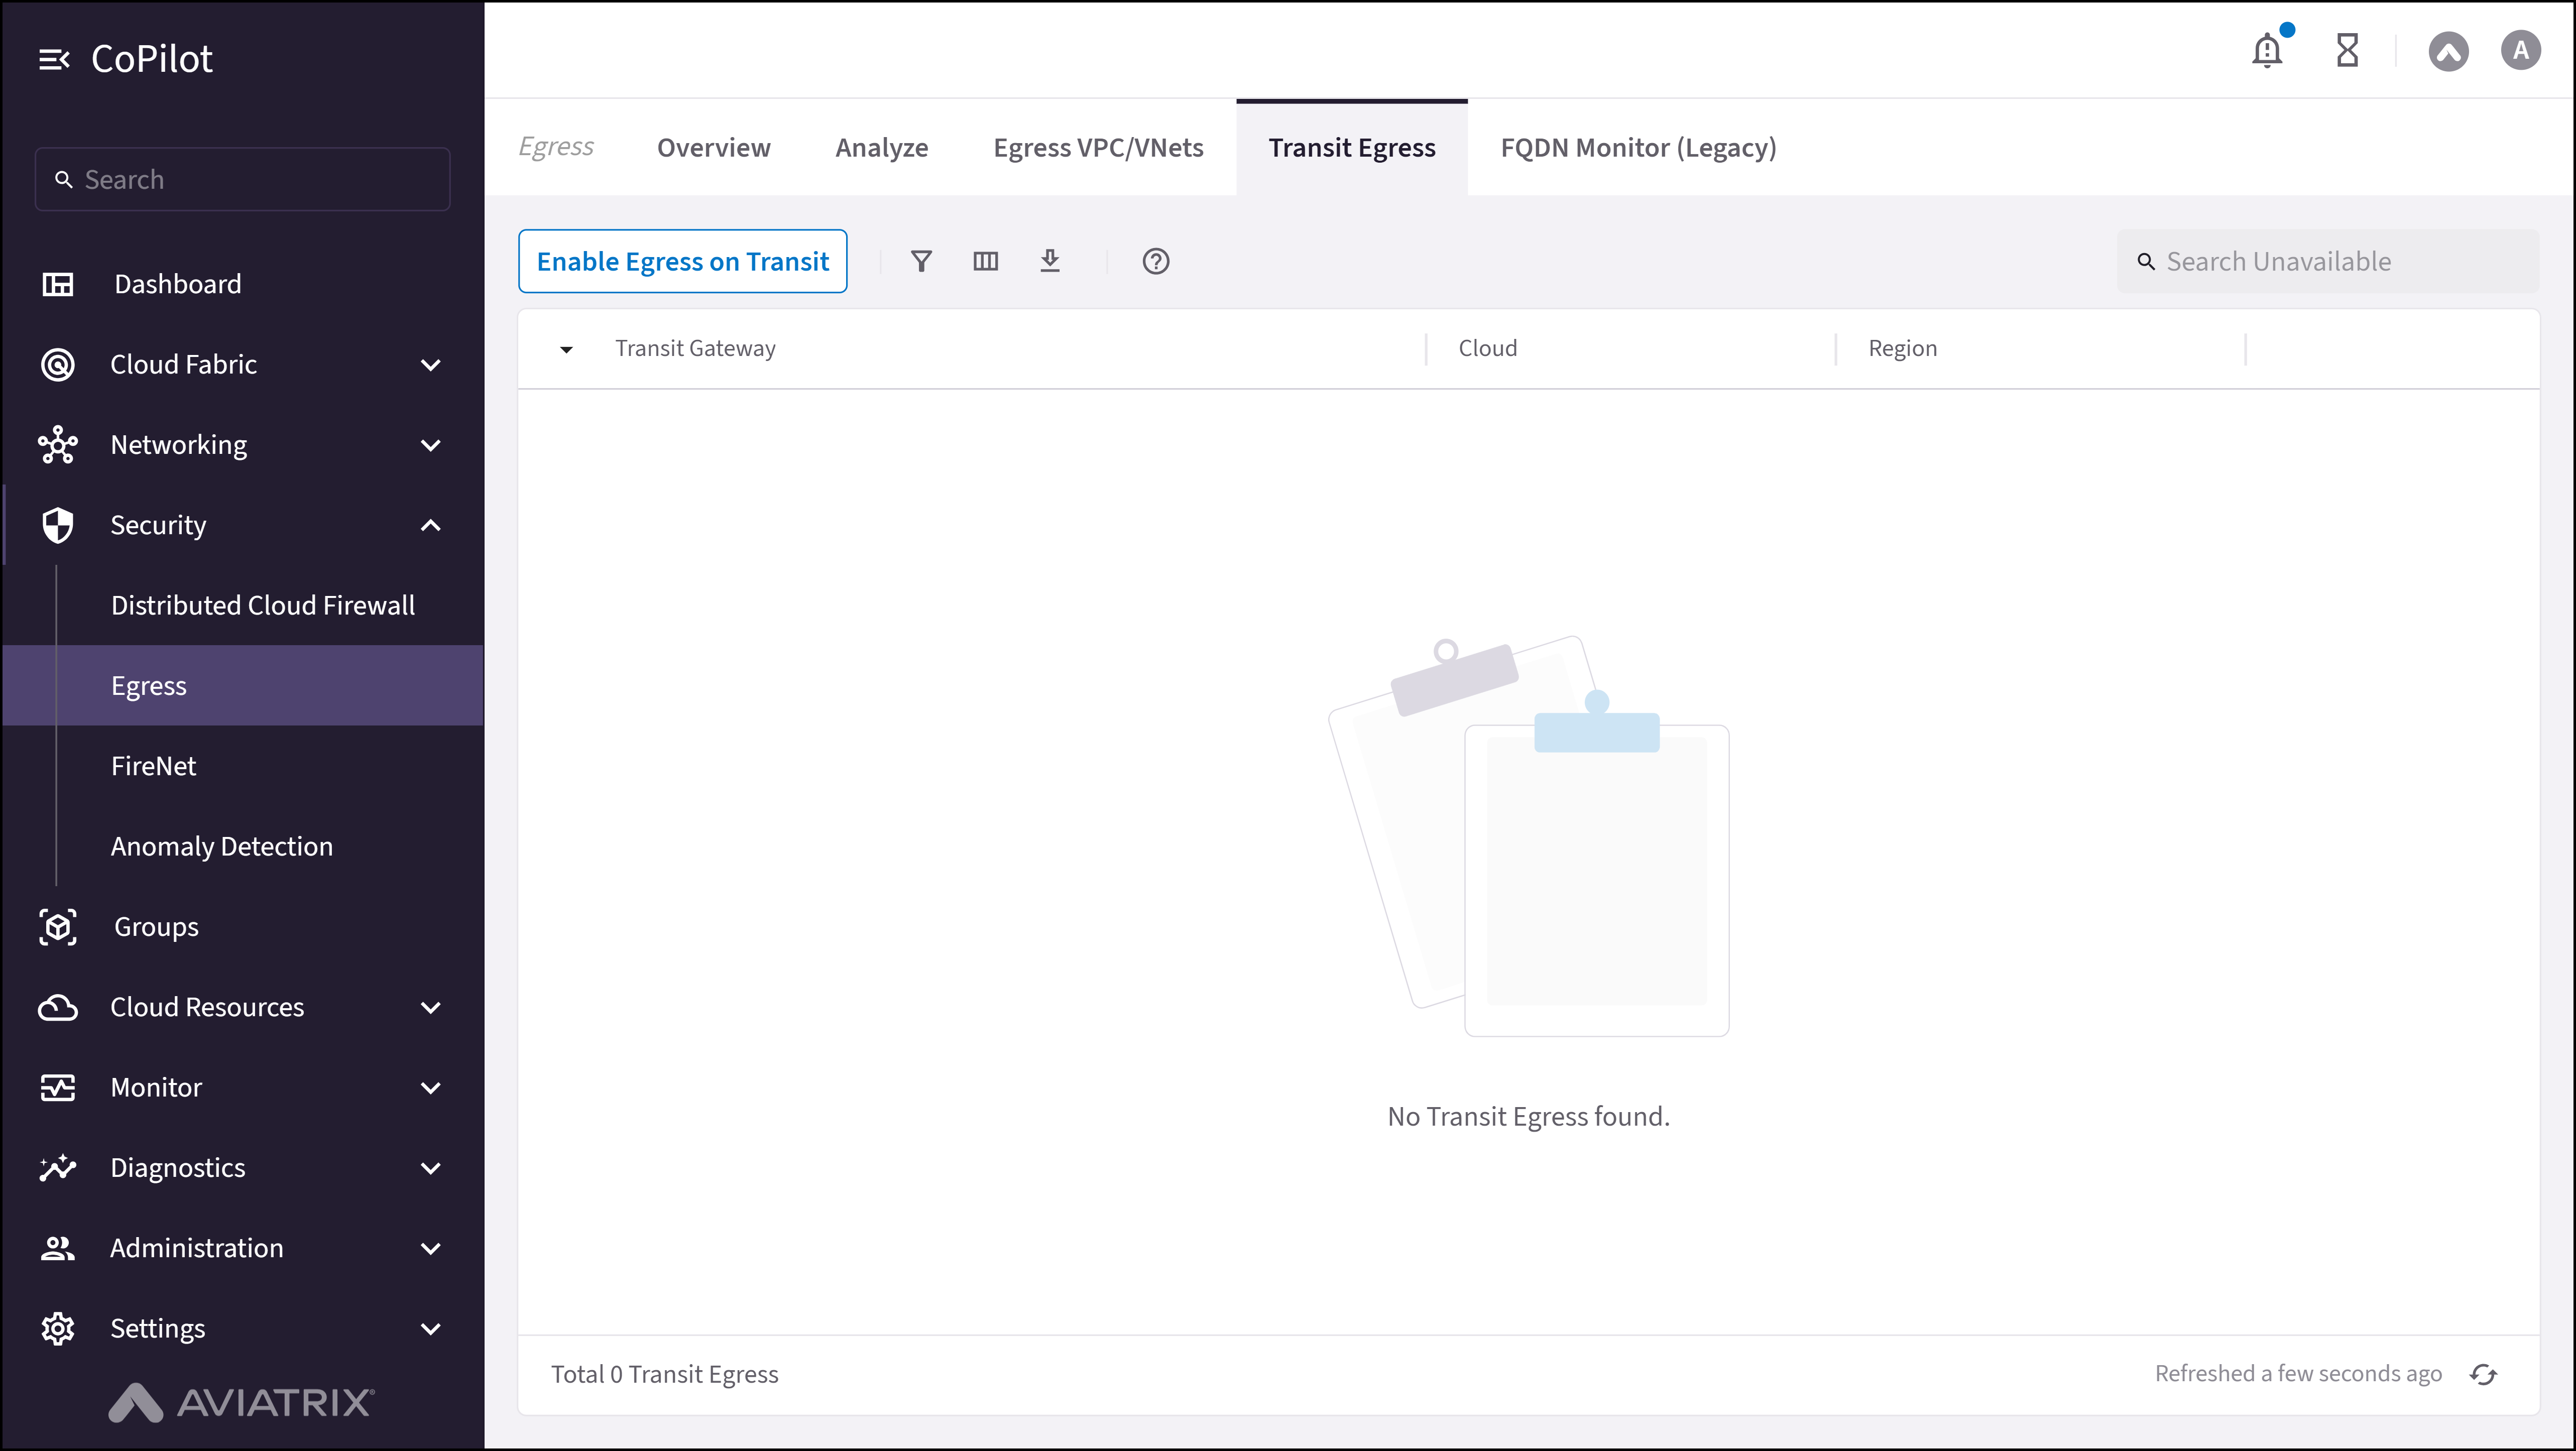
Task: Open Distributed Cloud Firewall page
Action: 262,605
